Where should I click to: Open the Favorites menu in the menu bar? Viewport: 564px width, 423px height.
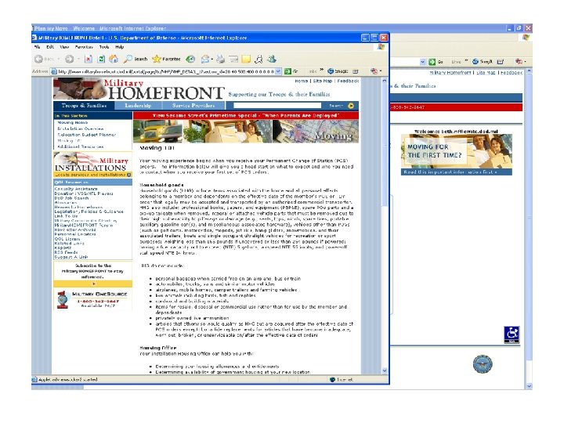(84, 47)
